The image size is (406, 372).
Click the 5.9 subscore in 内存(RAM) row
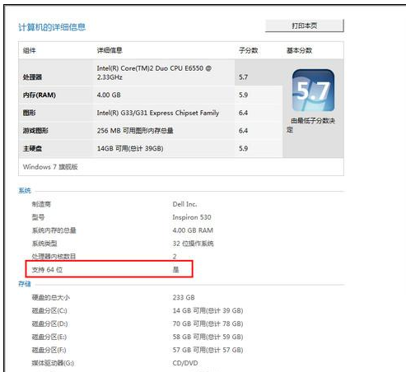(x=243, y=95)
